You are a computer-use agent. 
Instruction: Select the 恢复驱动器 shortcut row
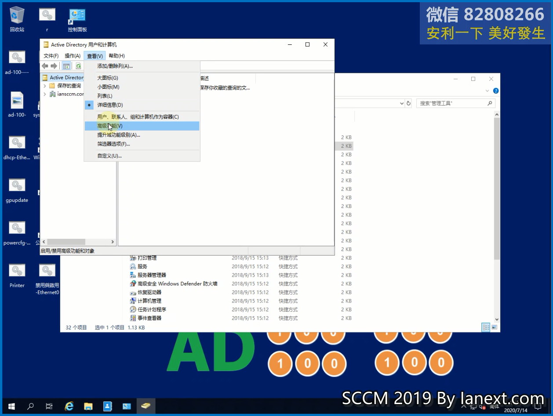click(x=241, y=292)
